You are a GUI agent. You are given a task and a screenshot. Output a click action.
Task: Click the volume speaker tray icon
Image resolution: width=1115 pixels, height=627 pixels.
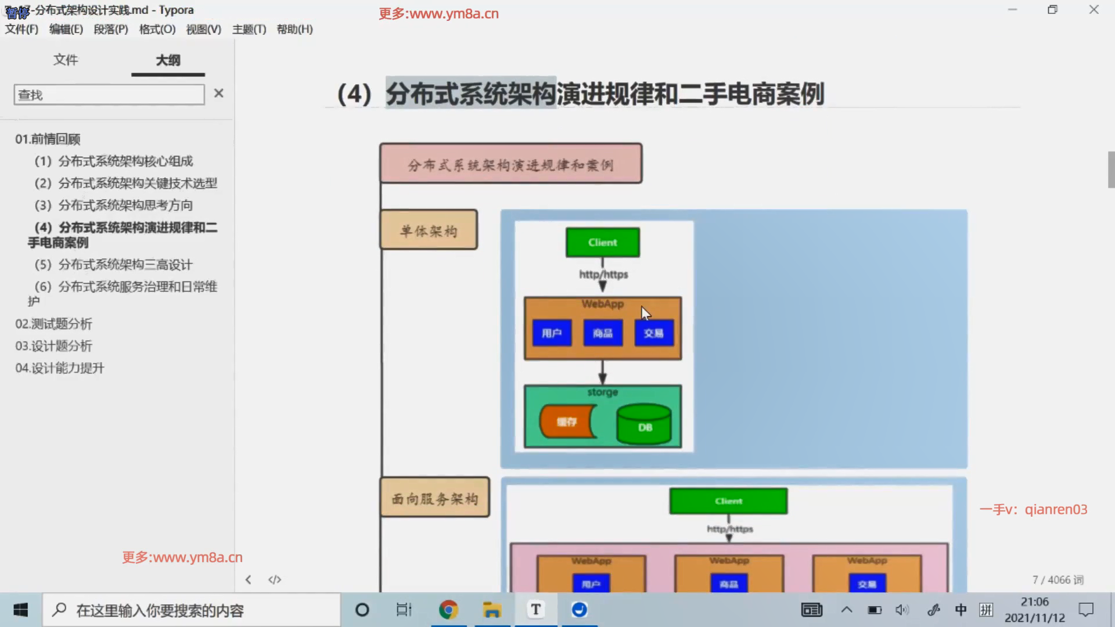pos(902,610)
